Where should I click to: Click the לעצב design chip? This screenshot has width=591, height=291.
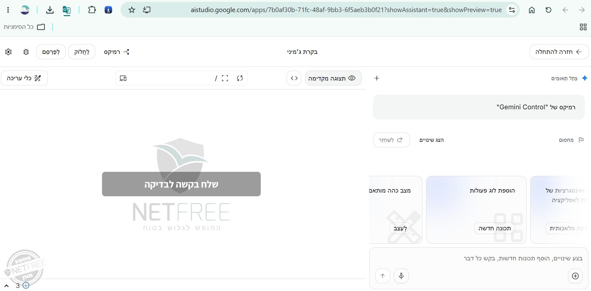click(x=400, y=228)
